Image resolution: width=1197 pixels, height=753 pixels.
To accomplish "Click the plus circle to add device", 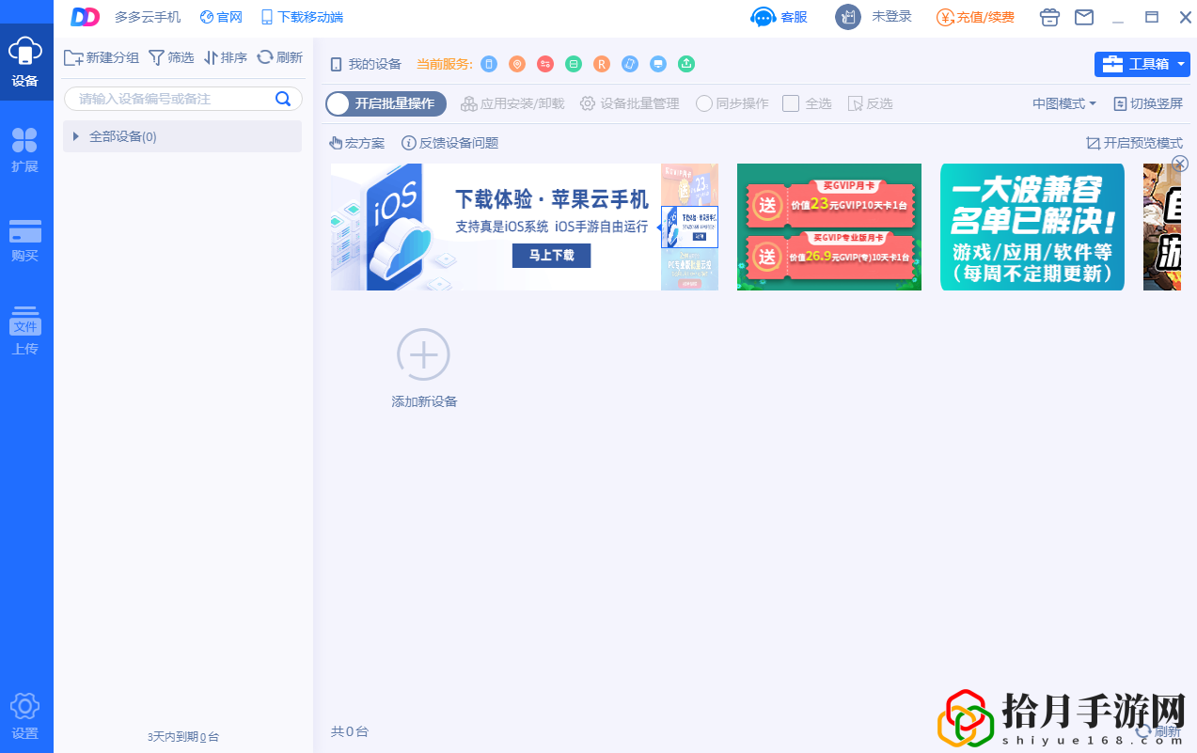I will 423,355.
